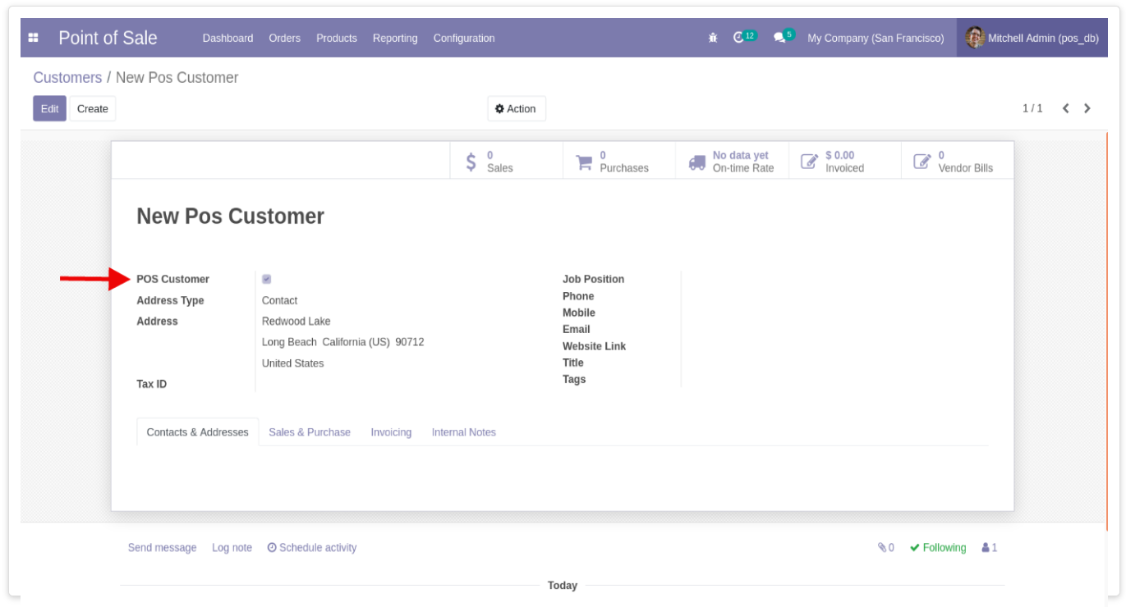Click the Purchases cart icon
Viewport: 1126px width, 607px height.
(x=584, y=162)
